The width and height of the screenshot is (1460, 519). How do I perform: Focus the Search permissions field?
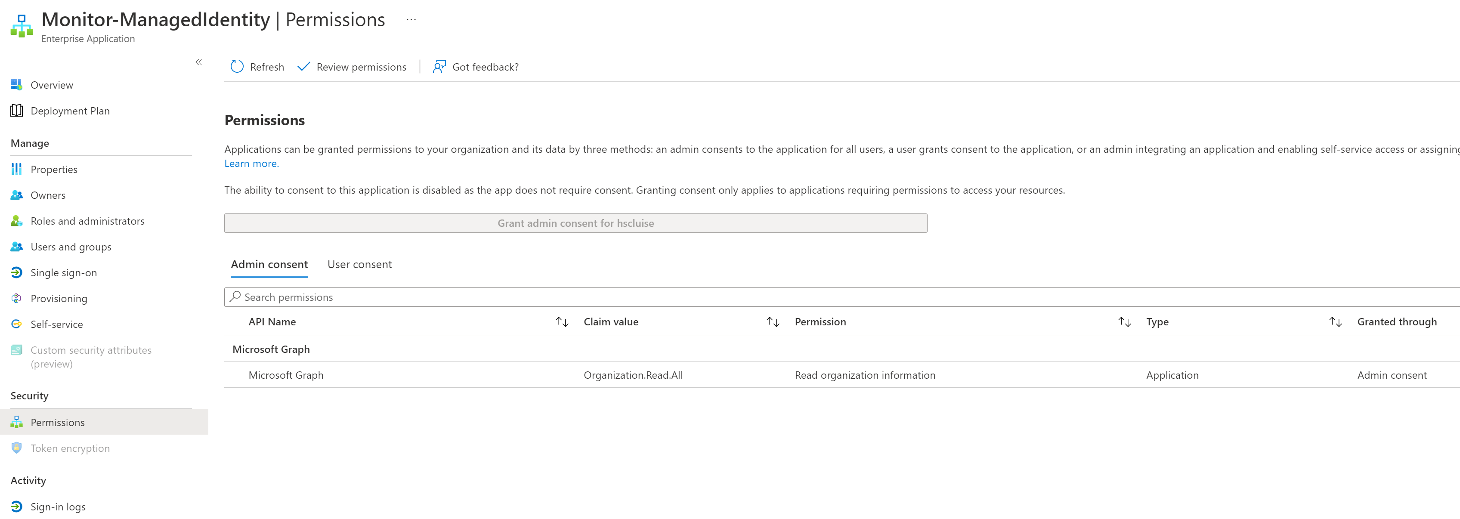[842, 297]
